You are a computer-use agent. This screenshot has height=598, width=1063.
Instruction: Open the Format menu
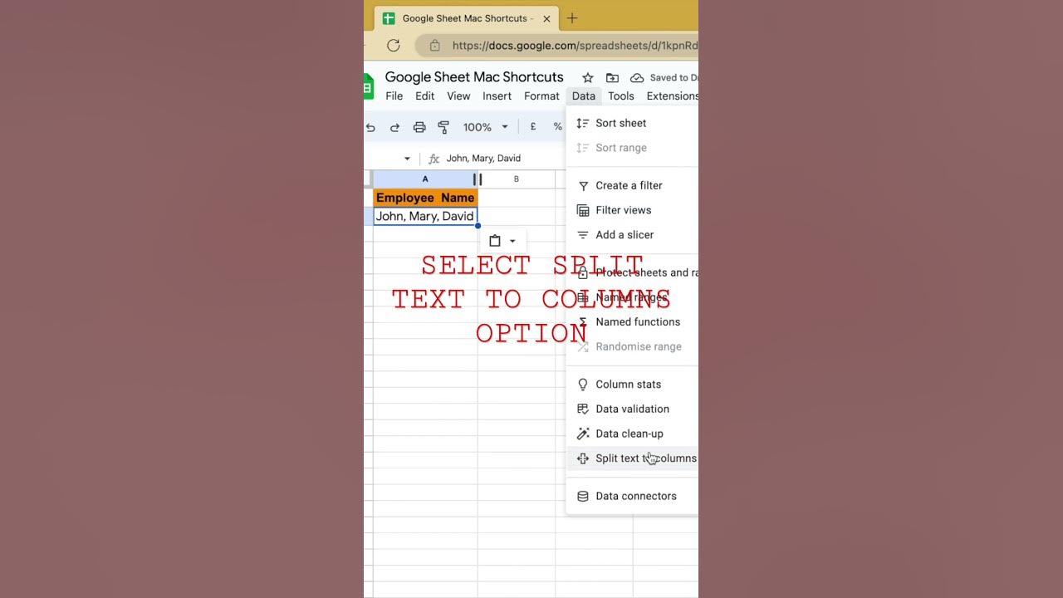[541, 96]
